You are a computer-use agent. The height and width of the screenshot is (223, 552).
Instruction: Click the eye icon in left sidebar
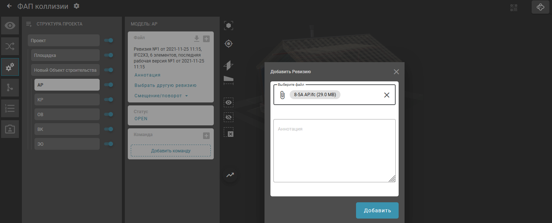coord(10,26)
